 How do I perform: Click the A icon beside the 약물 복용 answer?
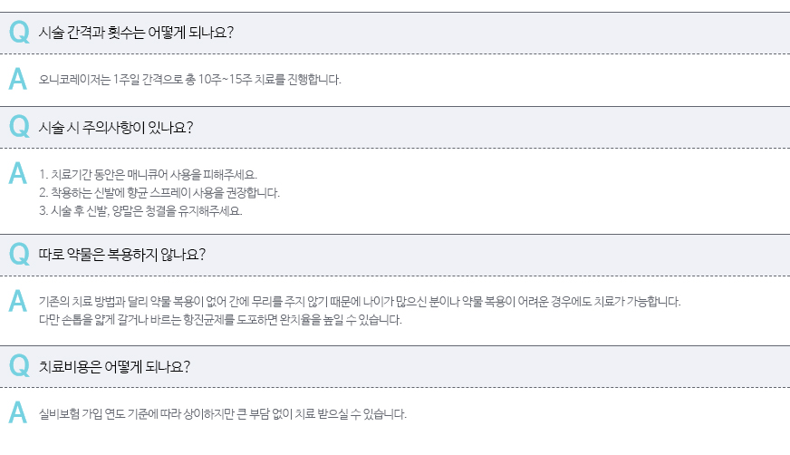17,301
